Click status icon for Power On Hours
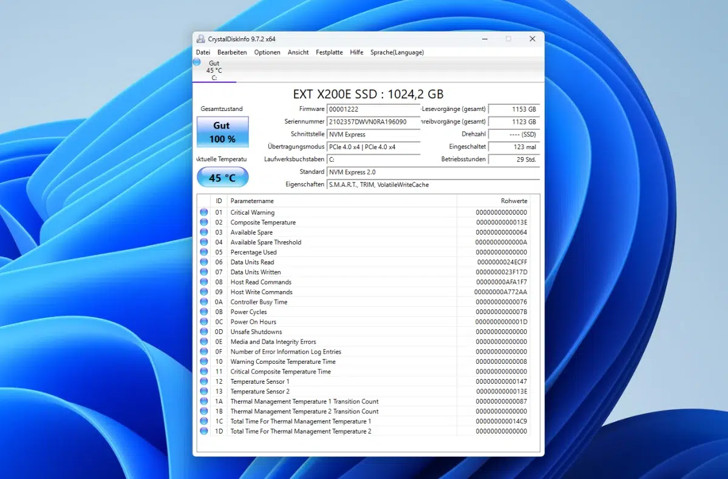728x479 pixels. tap(204, 322)
